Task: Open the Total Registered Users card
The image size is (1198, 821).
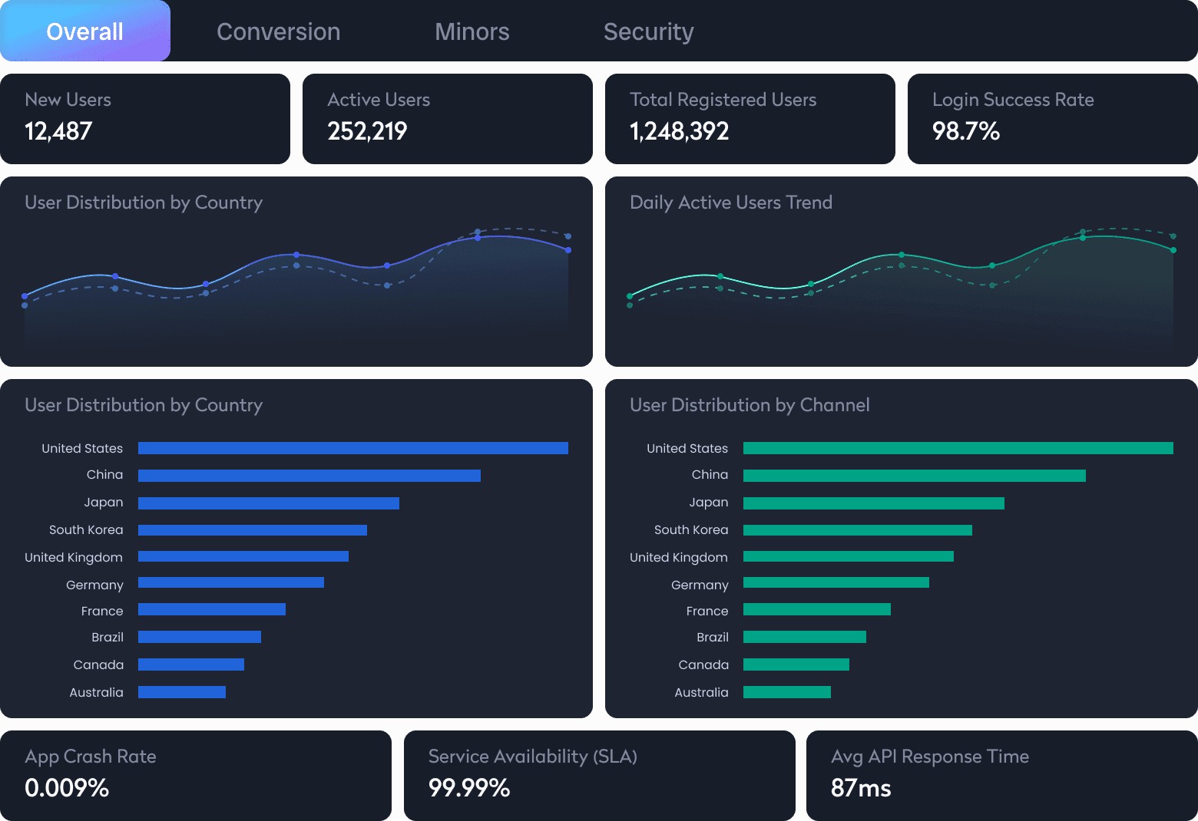Action: (750, 119)
